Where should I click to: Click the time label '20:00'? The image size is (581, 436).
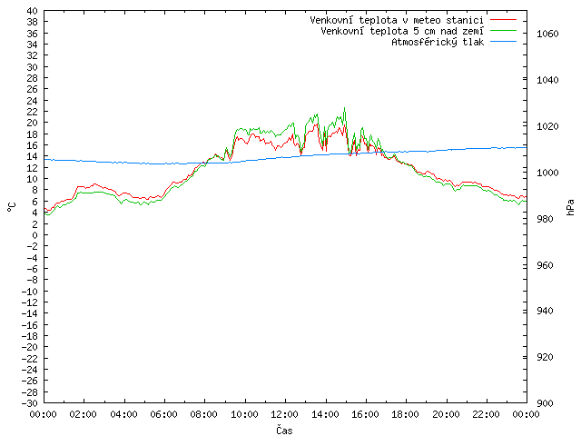446,414
